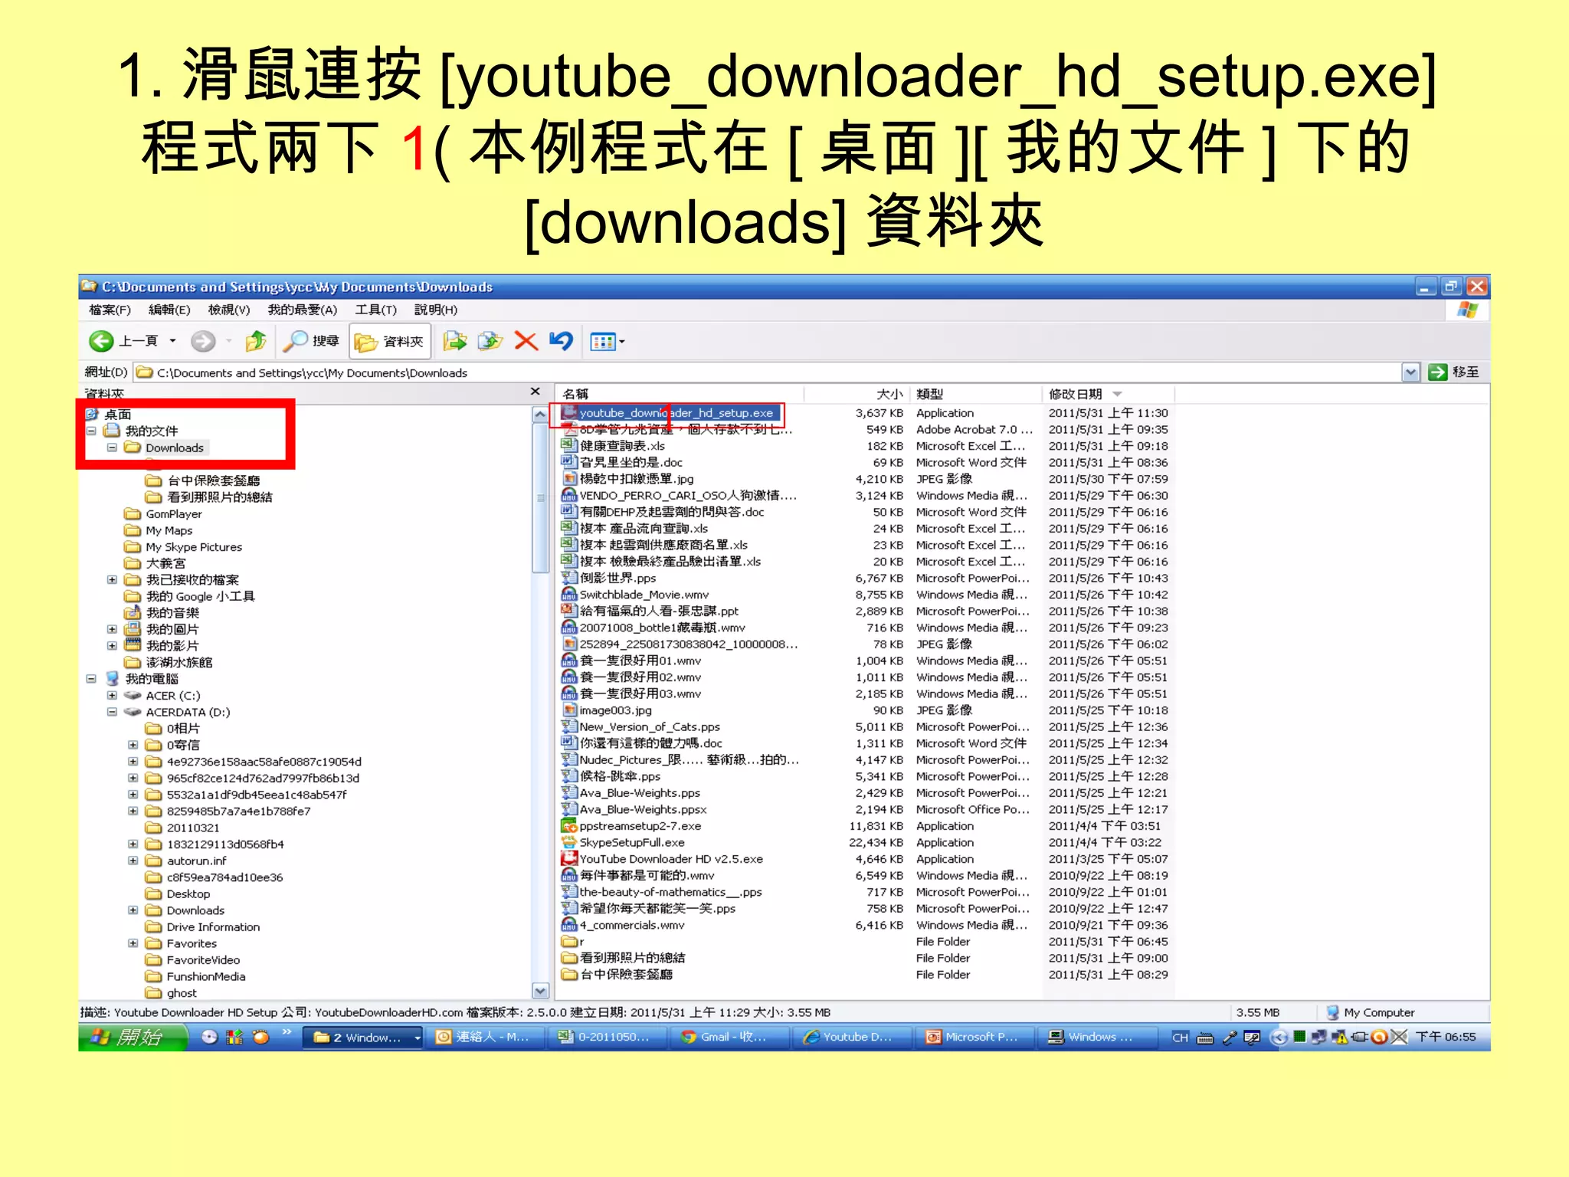The width and height of the screenshot is (1569, 1177).
Task: Select YouTube Downloader HD v2.5.exe file
Action: click(670, 859)
